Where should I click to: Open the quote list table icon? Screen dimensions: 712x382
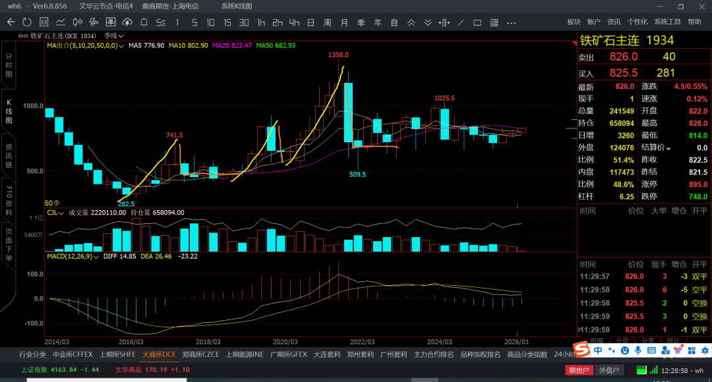point(44,22)
